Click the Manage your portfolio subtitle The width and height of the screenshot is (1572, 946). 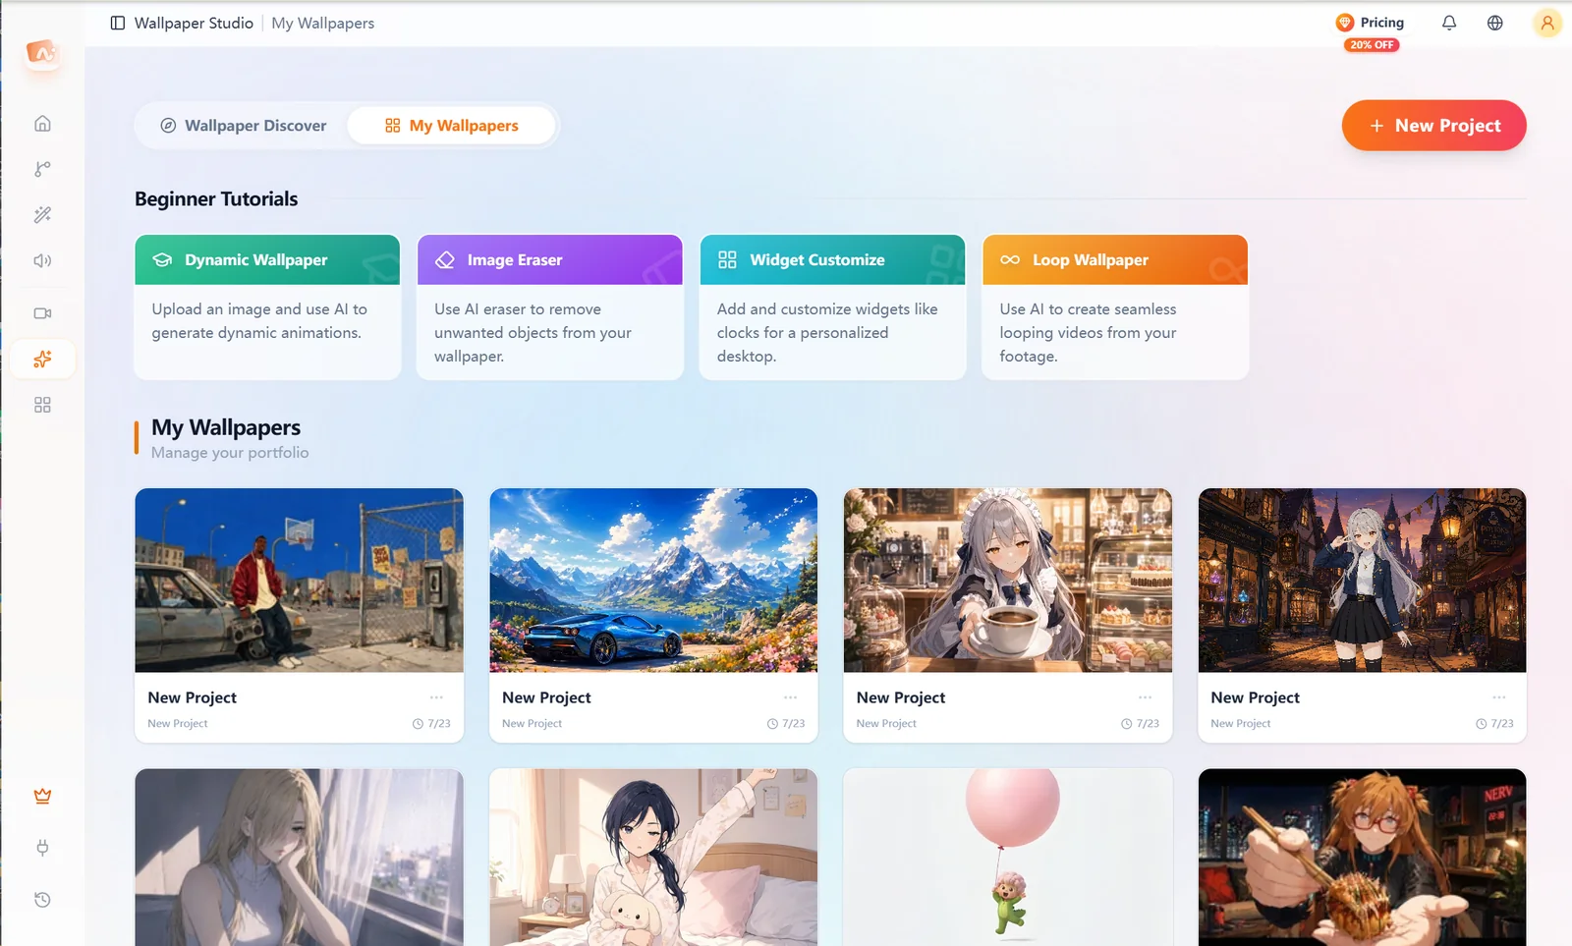pyautogui.click(x=230, y=453)
